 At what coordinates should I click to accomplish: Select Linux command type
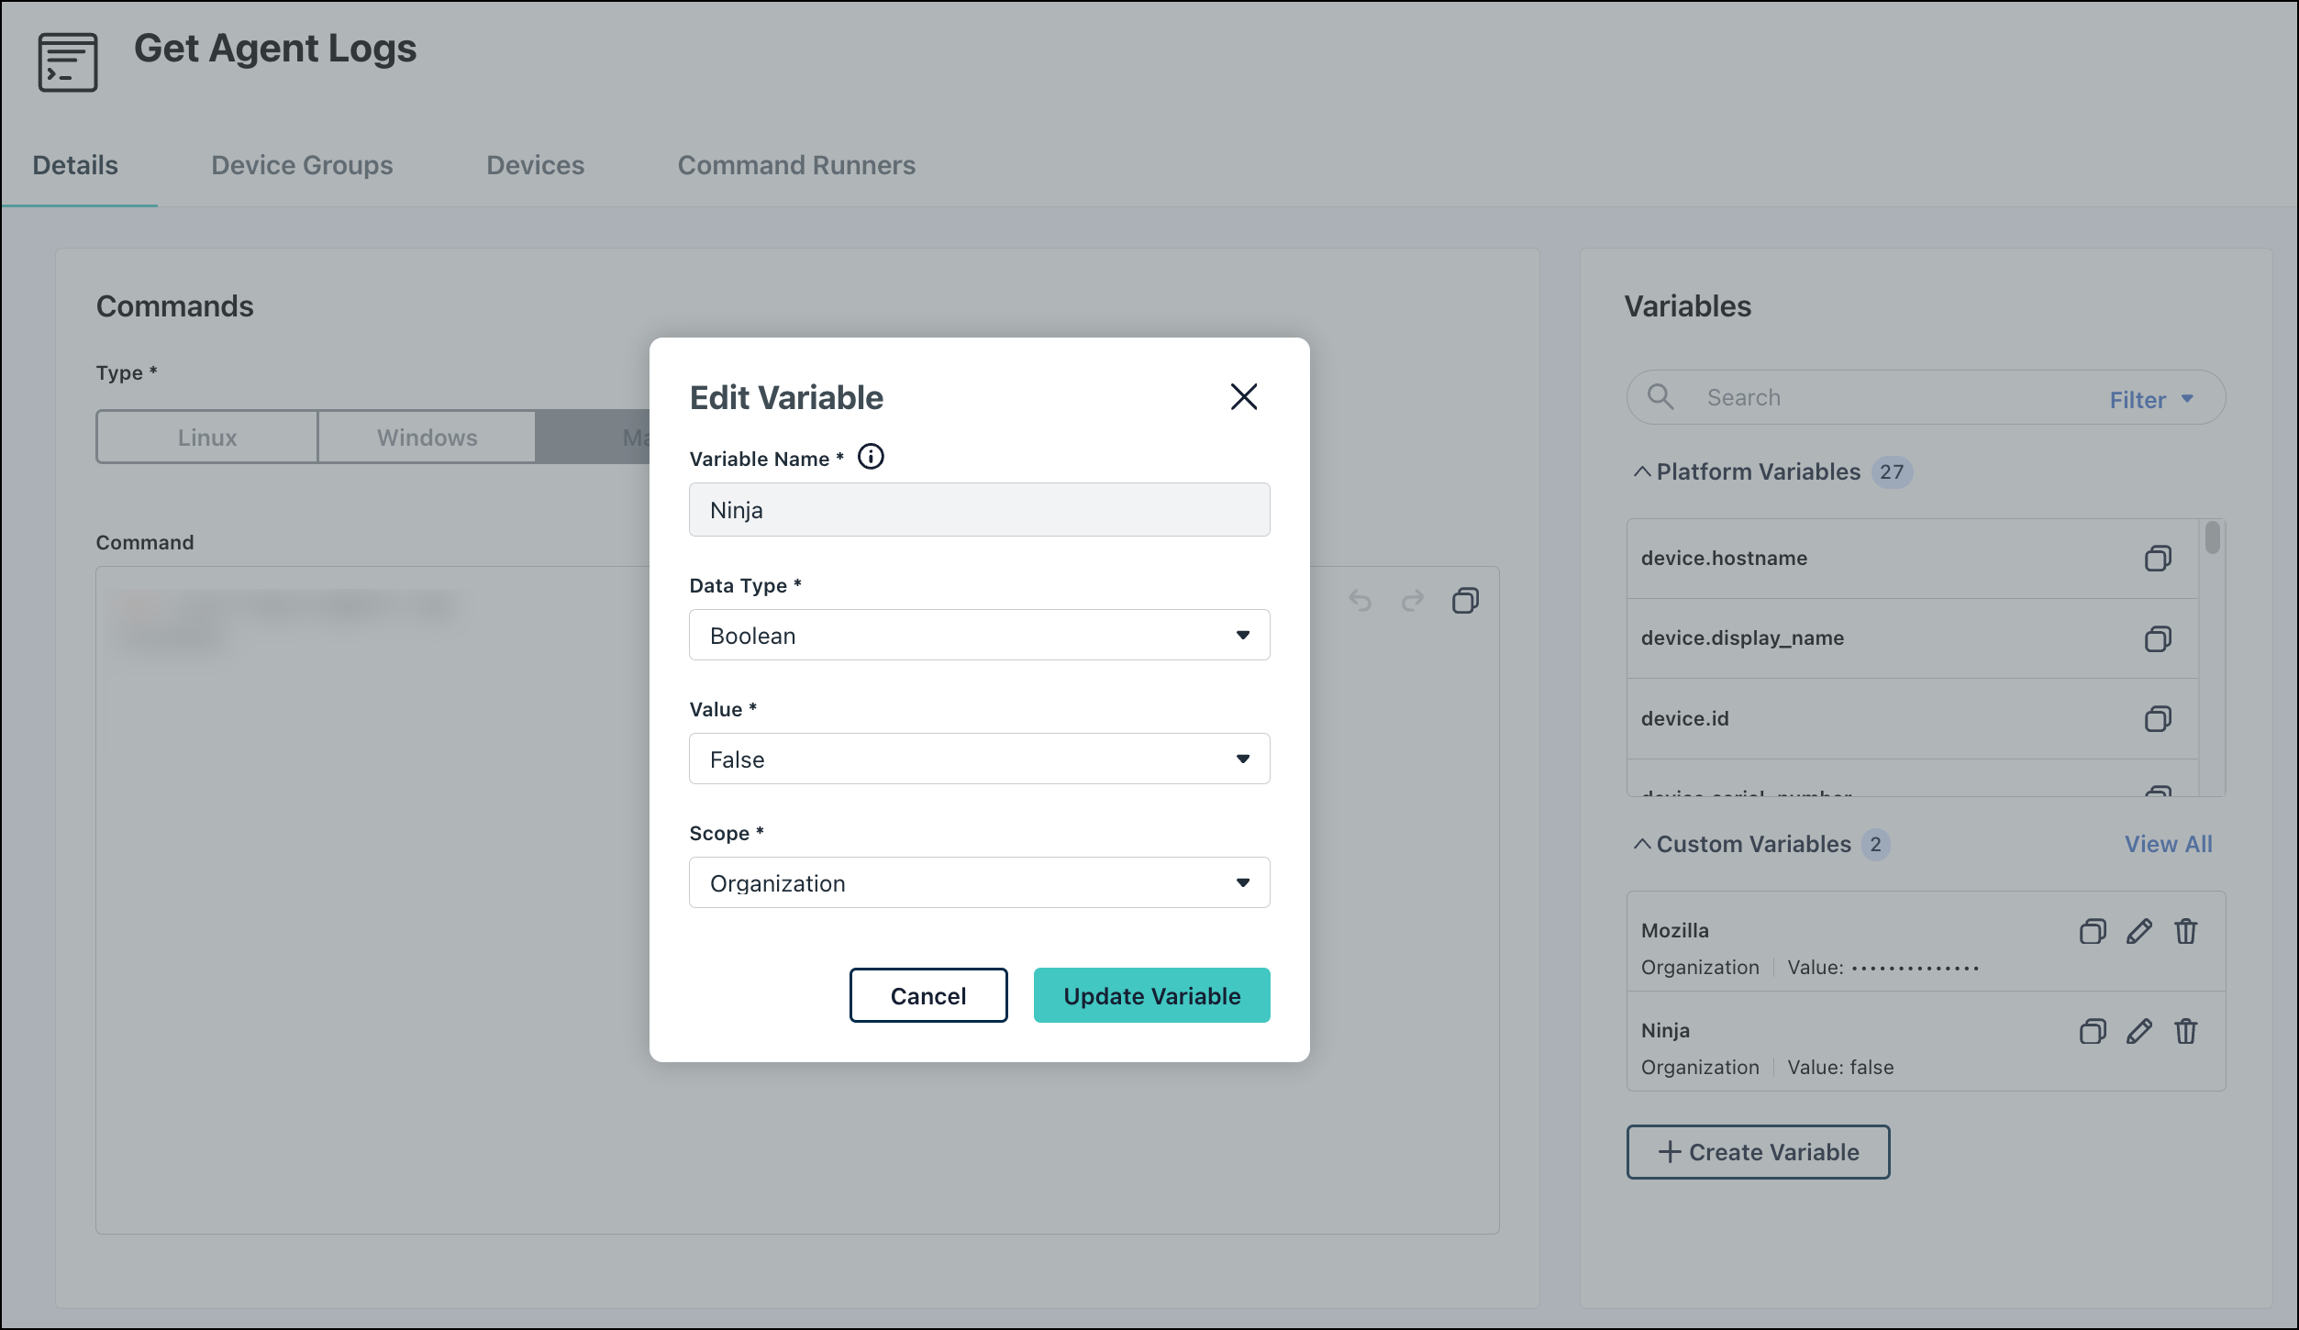[207, 438]
